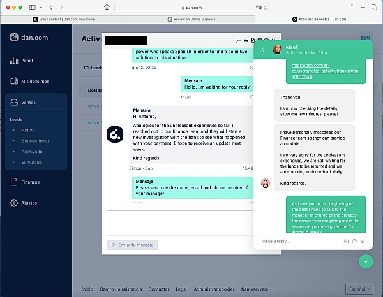This screenshot has width=383, height=297.
Task: Click Administrar cookies in footer
Action: point(214,289)
